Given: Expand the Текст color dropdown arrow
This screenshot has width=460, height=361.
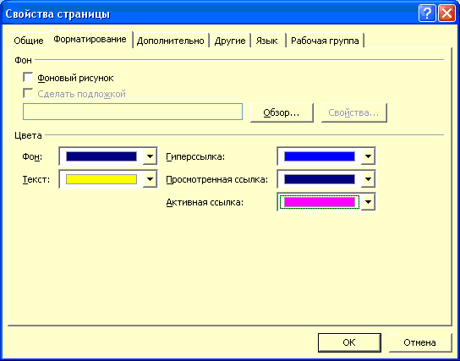Looking at the screenshot, I should [150, 179].
